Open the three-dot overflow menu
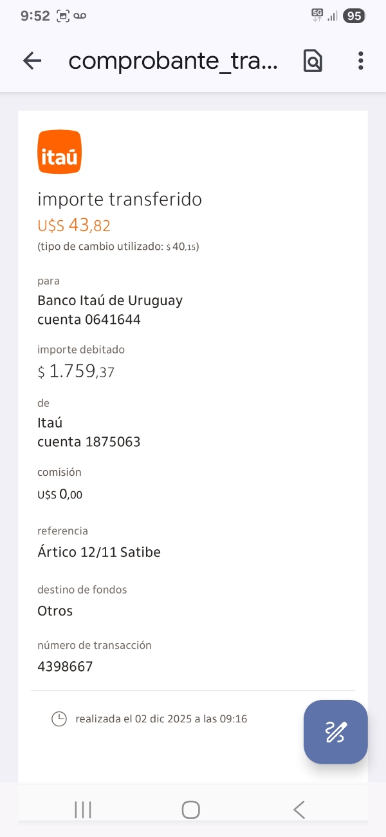The width and height of the screenshot is (386, 837). 360,61
